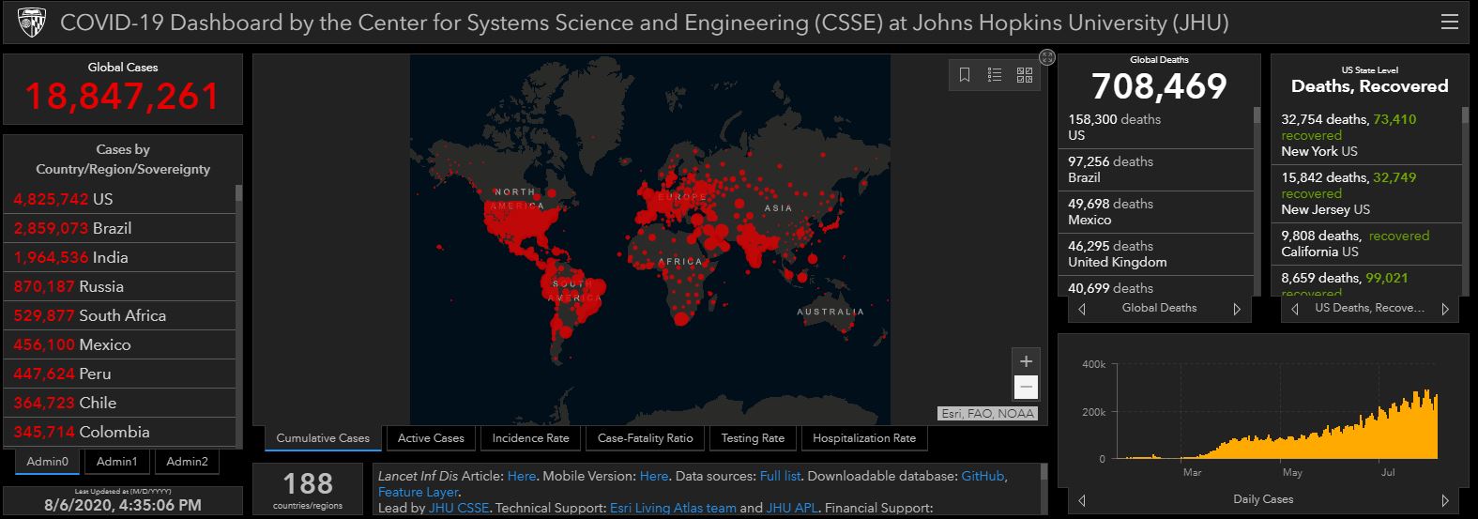Open the 'Full list' data sources link
Viewport: 1478px width, 519px height.
pyautogui.click(x=781, y=477)
